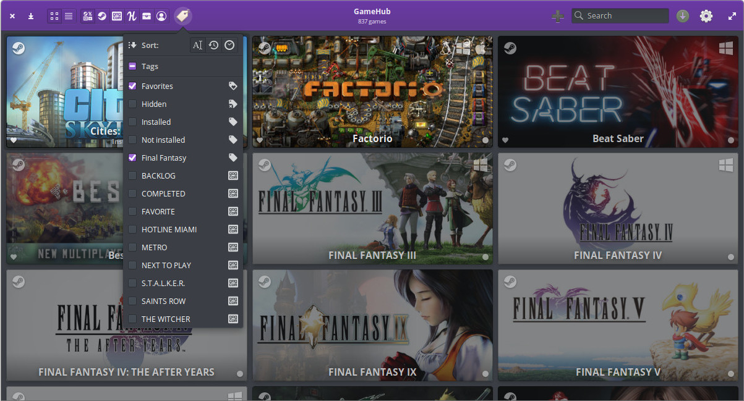Sort games by last launched
The width and height of the screenshot is (744, 401).
click(x=213, y=45)
